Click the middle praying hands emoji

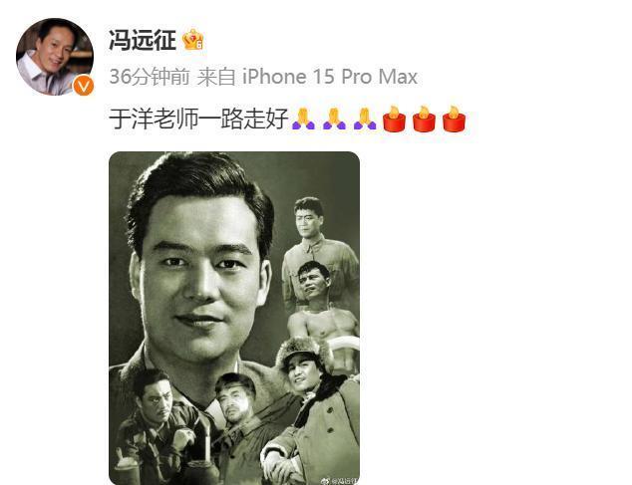pyautogui.click(x=334, y=119)
